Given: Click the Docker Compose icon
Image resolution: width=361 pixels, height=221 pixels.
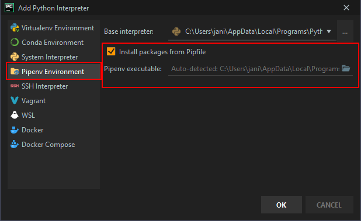Looking at the screenshot, I should (15, 144).
